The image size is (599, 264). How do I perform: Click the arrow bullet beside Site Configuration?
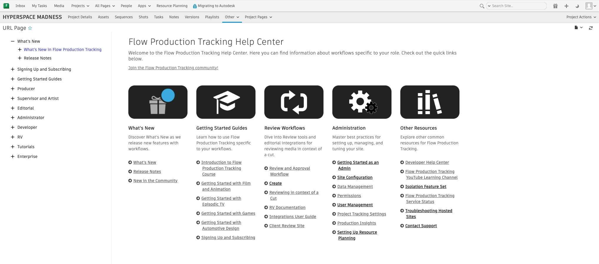[x=334, y=177]
